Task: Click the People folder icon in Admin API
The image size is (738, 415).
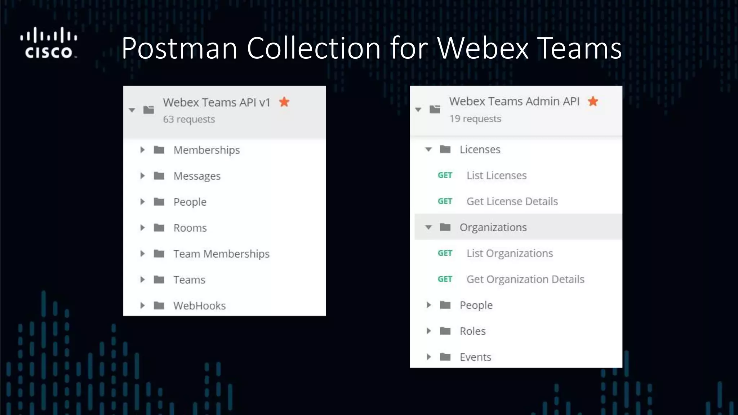Action: click(445, 305)
